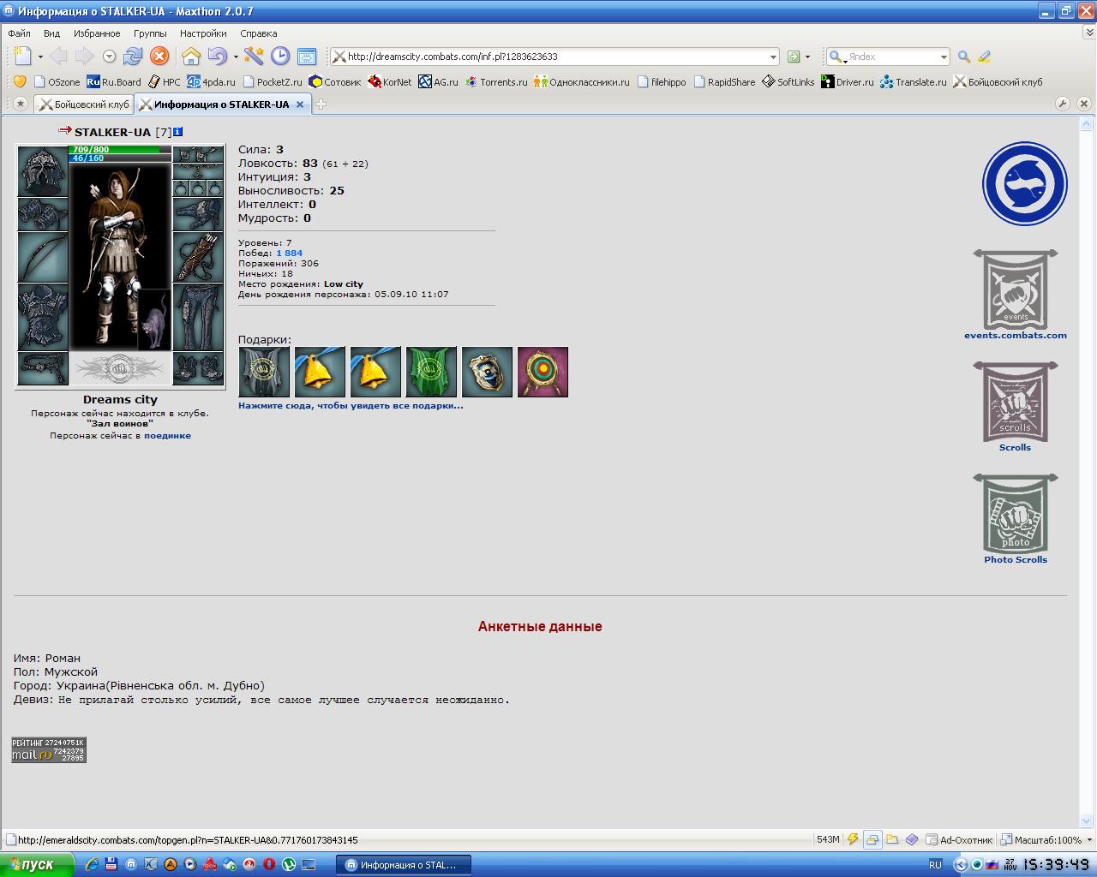
Task: Open the History clock icon
Action: tap(280, 57)
